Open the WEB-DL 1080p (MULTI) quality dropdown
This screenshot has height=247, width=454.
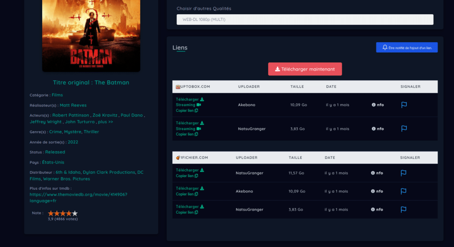305,20
